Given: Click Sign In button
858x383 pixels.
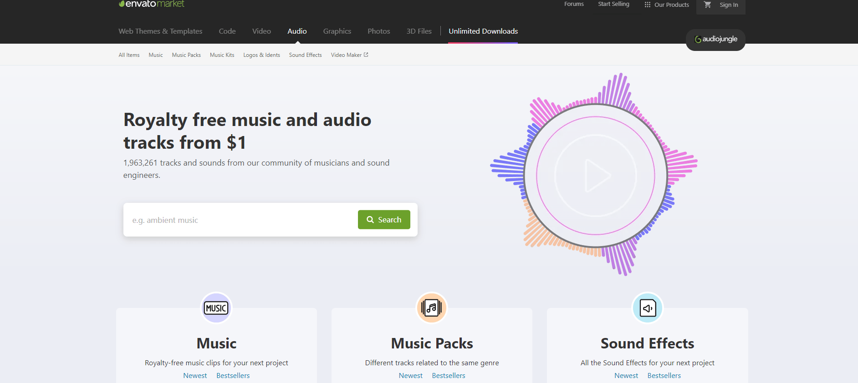Looking at the screenshot, I should tap(729, 5).
